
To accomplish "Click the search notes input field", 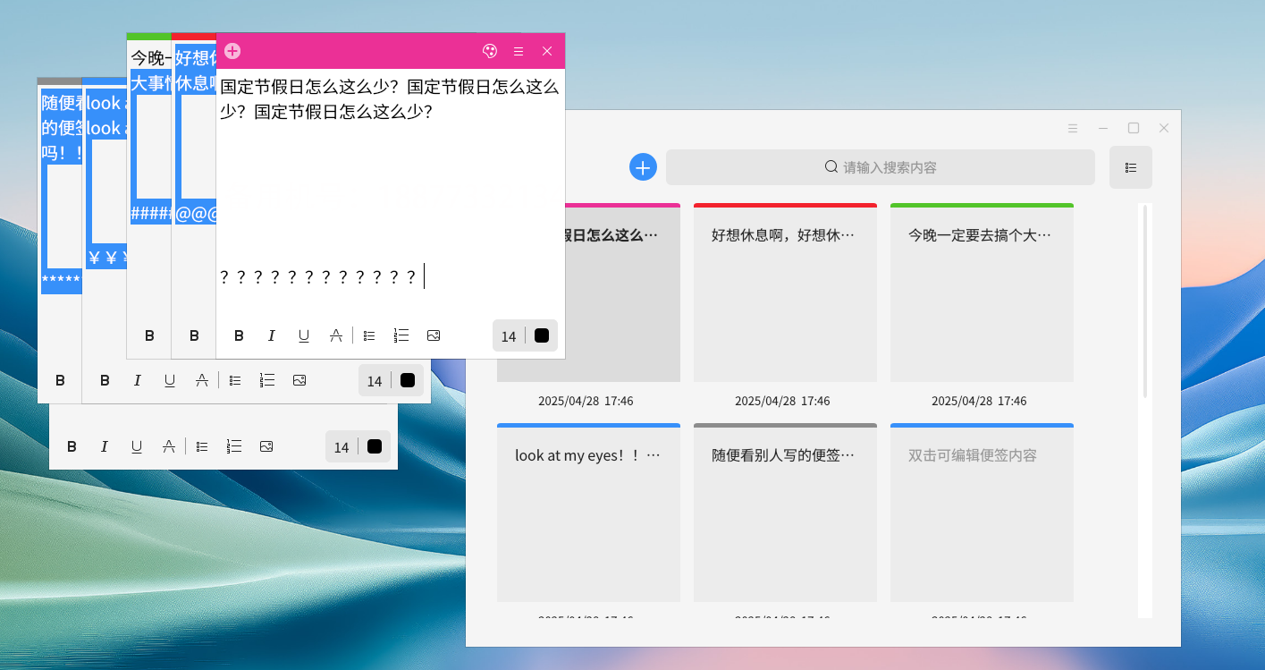I will click(x=880, y=166).
